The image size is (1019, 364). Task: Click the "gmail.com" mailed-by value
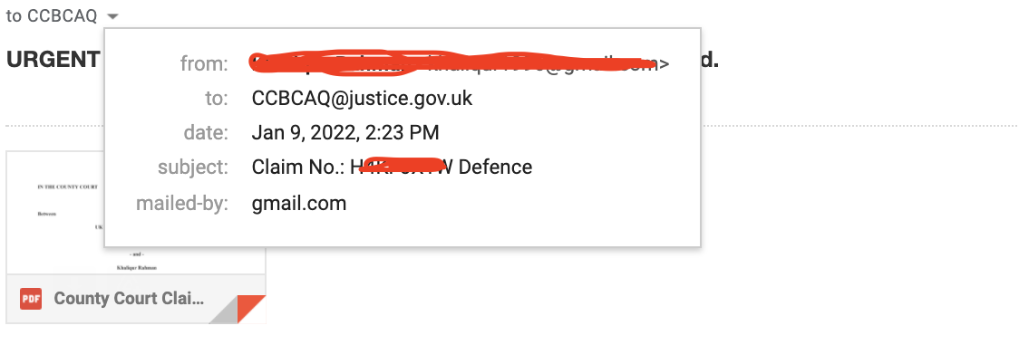pyautogui.click(x=299, y=203)
